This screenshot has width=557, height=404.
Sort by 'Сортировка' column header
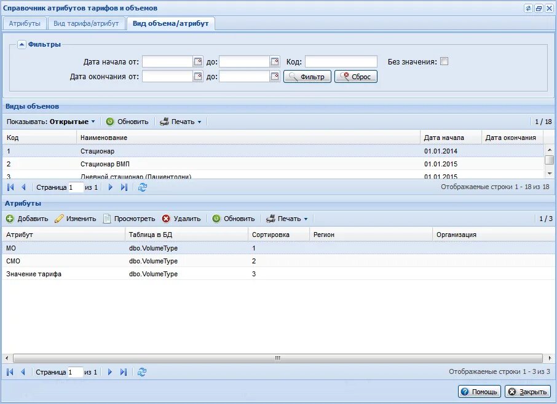point(279,235)
